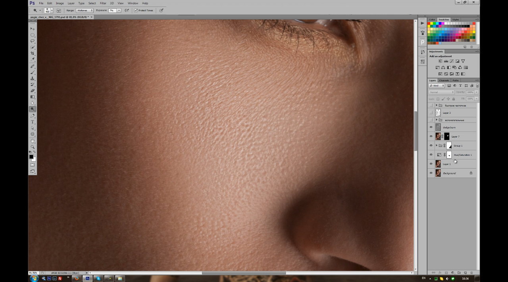Screen dimensions: 508x282
Task: Expand the Group 1 layer folder
Action: pyautogui.click(x=436, y=146)
